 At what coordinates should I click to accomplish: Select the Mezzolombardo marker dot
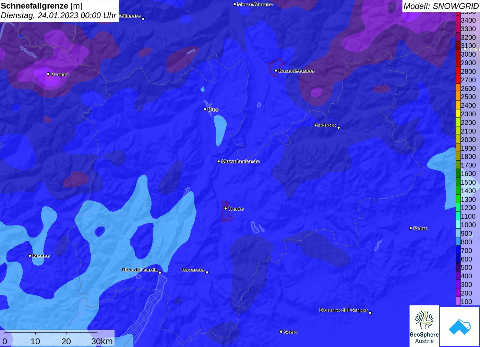pyautogui.click(x=219, y=161)
